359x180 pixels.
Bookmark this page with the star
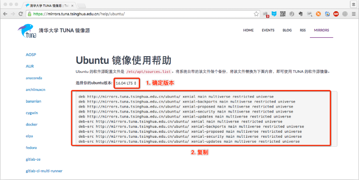256,14
